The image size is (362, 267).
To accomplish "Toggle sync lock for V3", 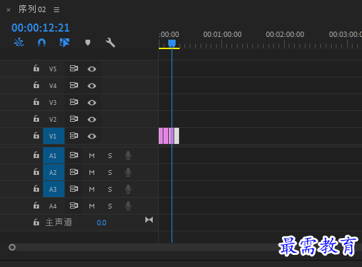I will click(74, 102).
